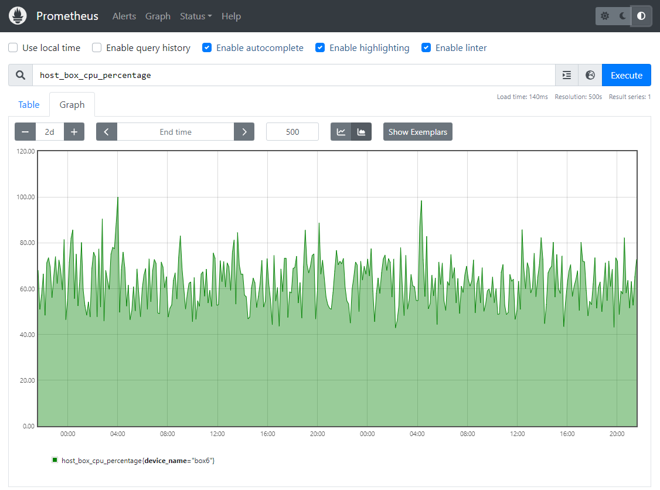
Task: Go back with the left time chevron
Action: point(106,131)
